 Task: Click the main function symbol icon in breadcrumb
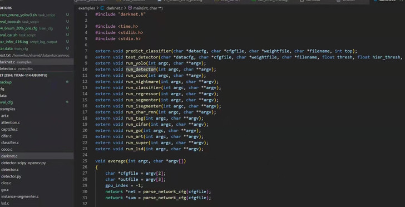click(130, 8)
